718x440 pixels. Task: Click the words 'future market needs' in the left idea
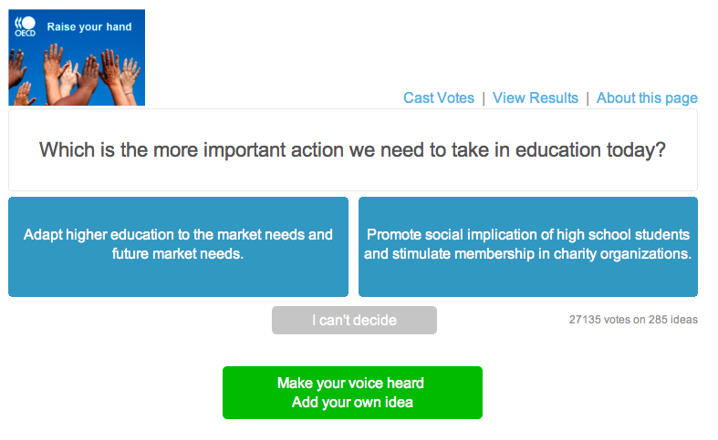178,254
